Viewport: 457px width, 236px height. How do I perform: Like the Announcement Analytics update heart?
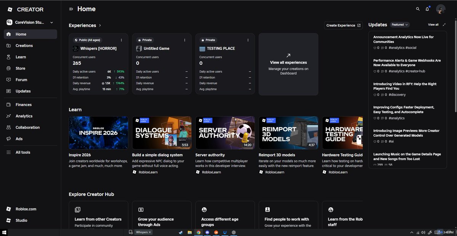(375, 48)
